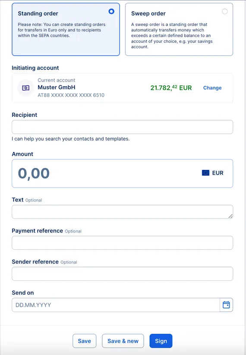Click the Send on date field
The image size is (246, 355).
(x=116, y=305)
